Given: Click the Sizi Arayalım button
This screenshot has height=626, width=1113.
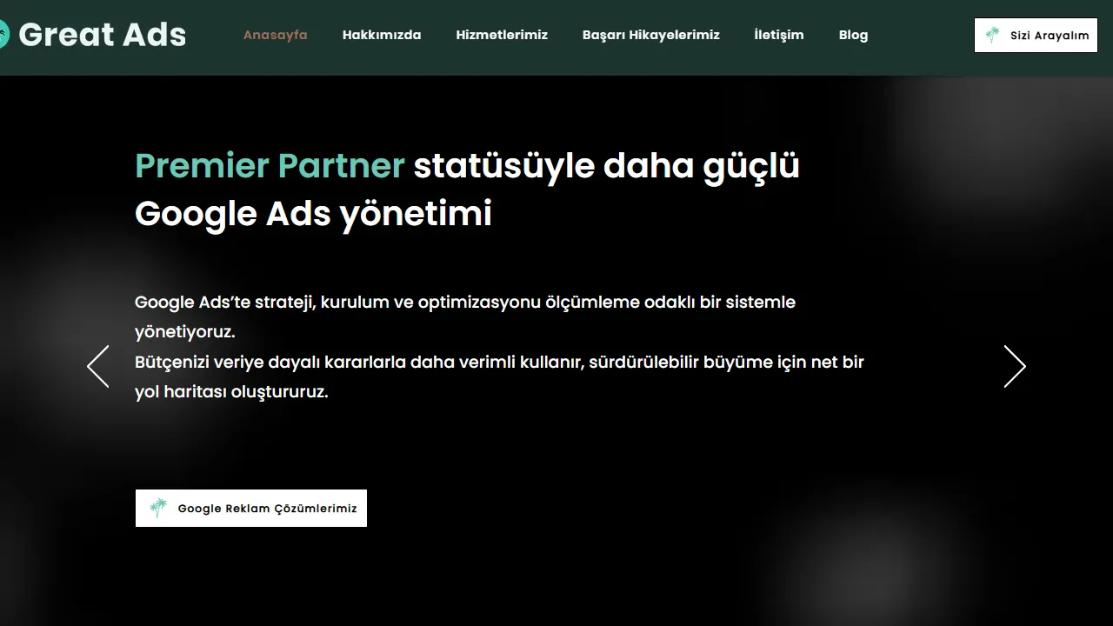Looking at the screenshot, I should coord(1036,36).
